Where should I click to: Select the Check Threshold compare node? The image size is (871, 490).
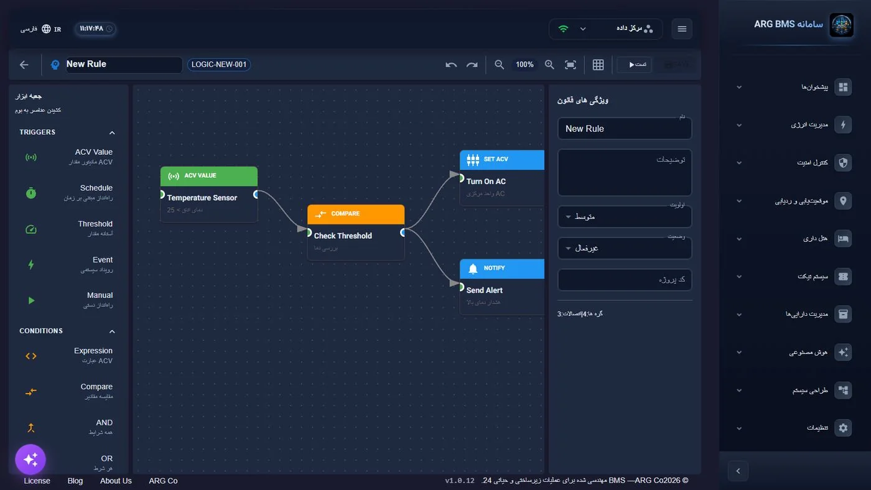click(x=356, y=233)
